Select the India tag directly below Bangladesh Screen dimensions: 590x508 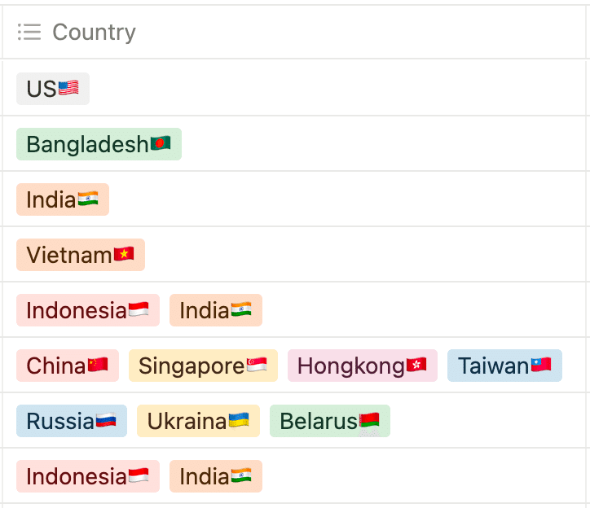click(63, 199)
